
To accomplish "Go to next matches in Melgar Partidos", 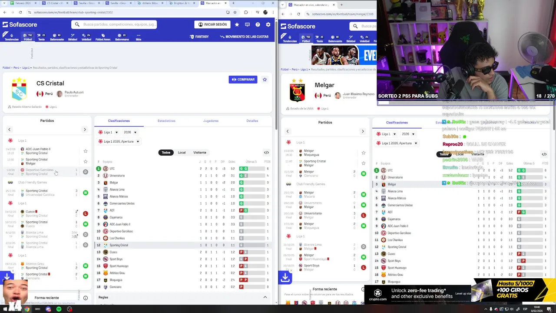I will point(363,131).
